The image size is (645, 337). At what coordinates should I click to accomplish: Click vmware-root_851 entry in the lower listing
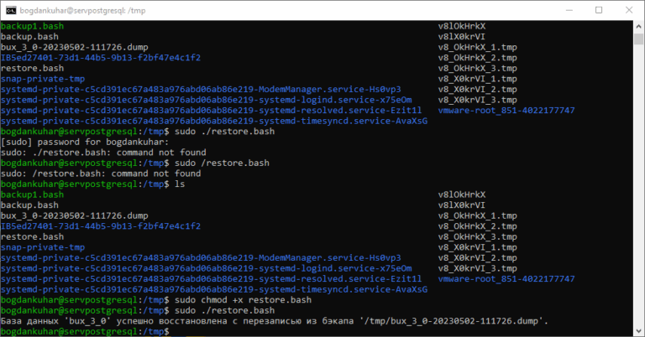506,278
